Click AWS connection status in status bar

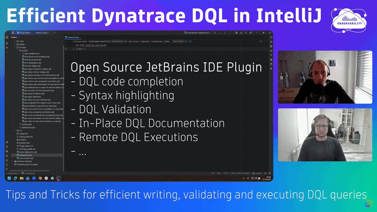(x=240, y=173)
